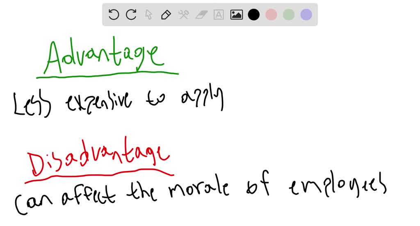Click the redo arrow icon
This screenshot has width=420, height=226.
coord(131,14)
